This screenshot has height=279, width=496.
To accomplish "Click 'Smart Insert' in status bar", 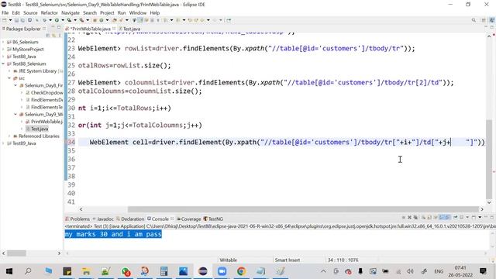I will click(x=288, y=260).
